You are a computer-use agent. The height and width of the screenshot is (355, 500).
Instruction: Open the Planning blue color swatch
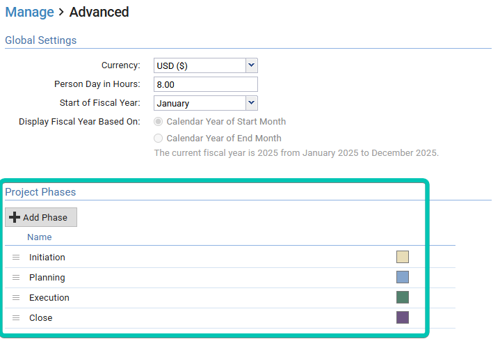click(x=403, y=277)
